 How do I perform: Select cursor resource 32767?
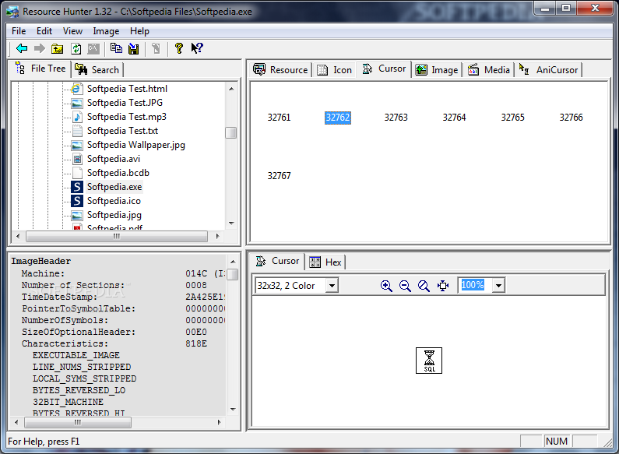(x=279, y=176)
